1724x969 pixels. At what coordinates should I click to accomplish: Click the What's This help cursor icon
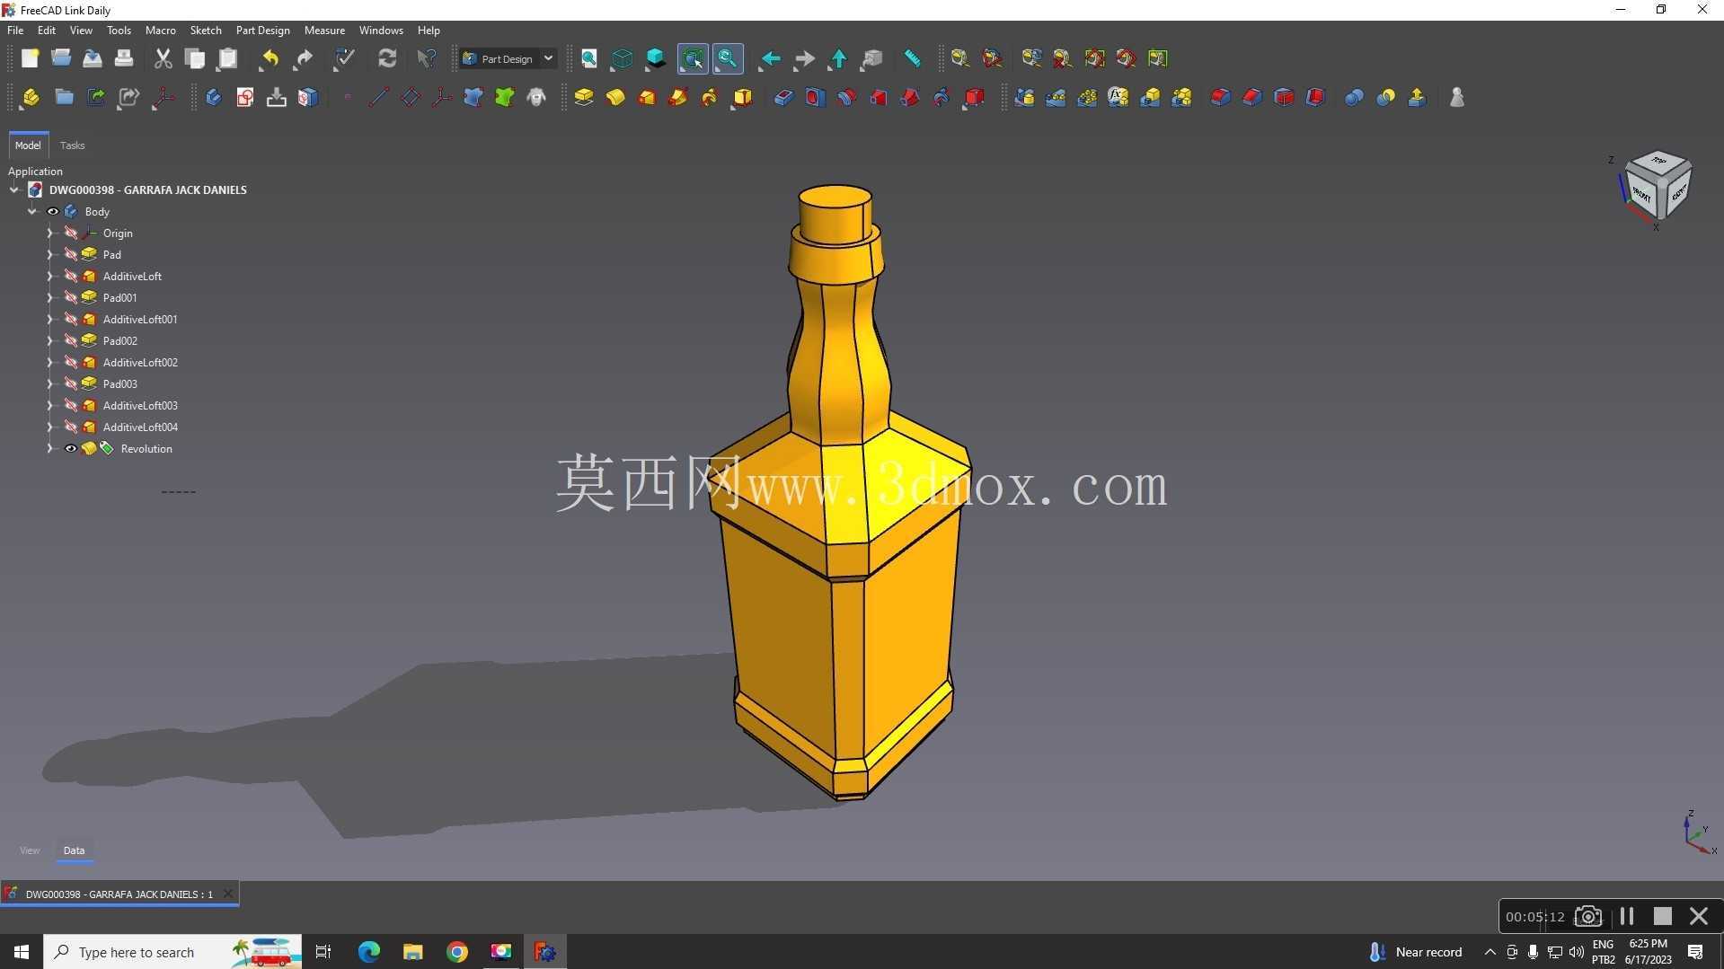pyautogui.click(x=427, y=59)
